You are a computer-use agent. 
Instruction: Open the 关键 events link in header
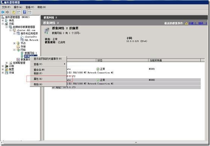click(x=192, y=23)
